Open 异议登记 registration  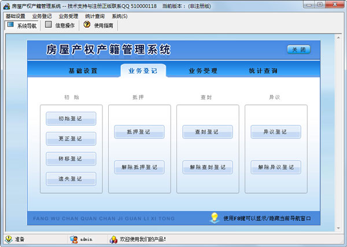click(276, 132)
